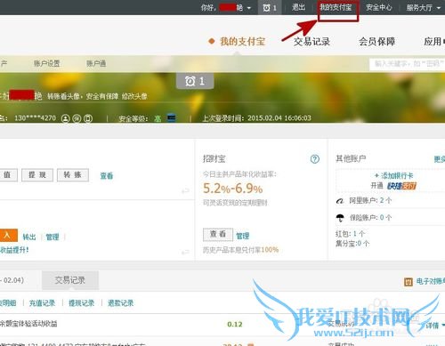
Task: Click the 0.12 transaction amount
Action: coord(235,325)
